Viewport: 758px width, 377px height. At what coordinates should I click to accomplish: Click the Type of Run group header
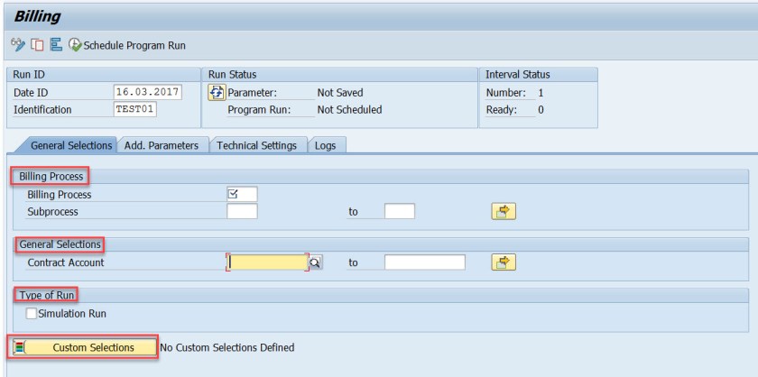(47, 295)
